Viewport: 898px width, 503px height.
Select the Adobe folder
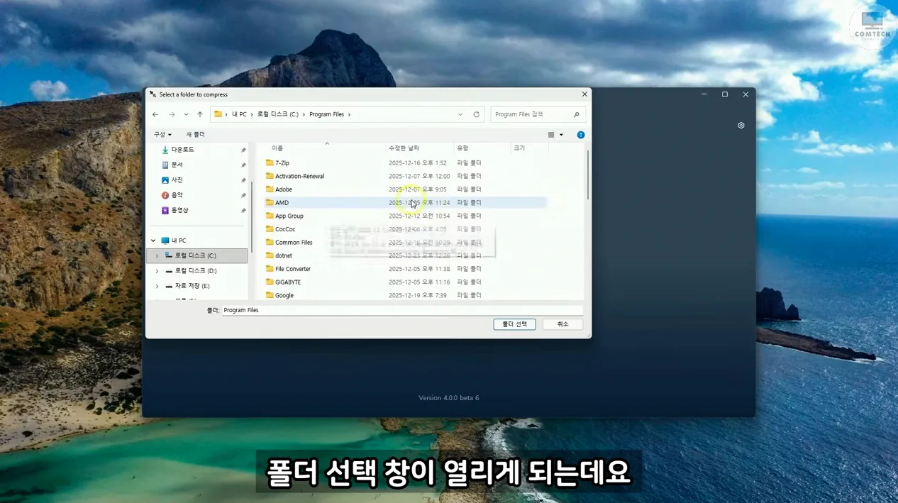pyautogui.click(x=284, y=189)
